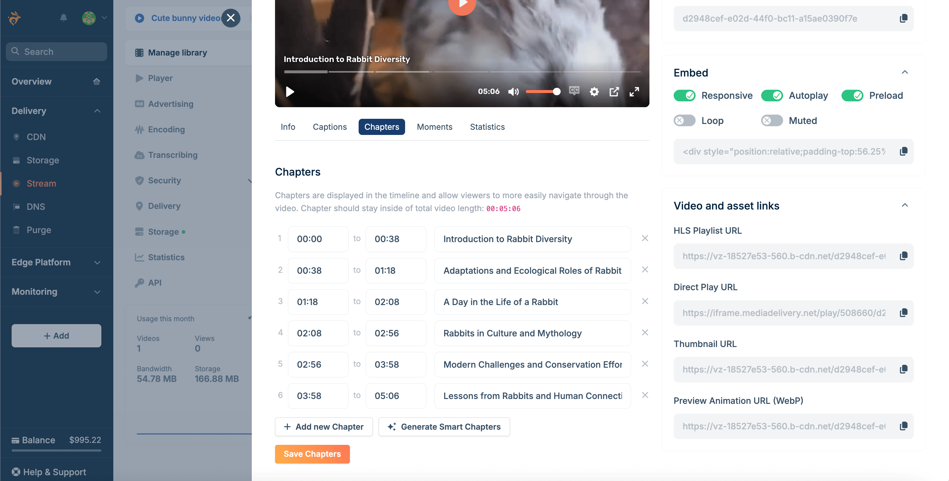Viewport: 949px width, 481px height.
Task: Disable the Autoplay embed option
Action: (x=772, y=95)
